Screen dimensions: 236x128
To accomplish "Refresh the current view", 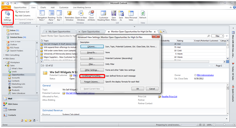I will click(x=143, y=15).
